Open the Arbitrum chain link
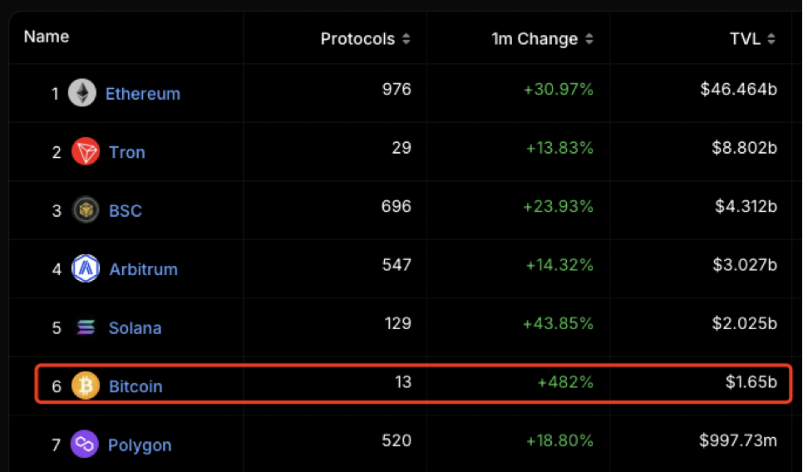Viewport: 803px width, 472px height. (x=143, y=269)
